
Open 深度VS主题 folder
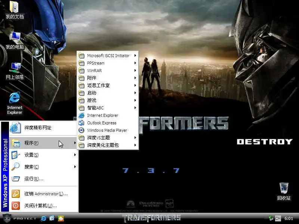pyautogui.click(x=108, y=138)
